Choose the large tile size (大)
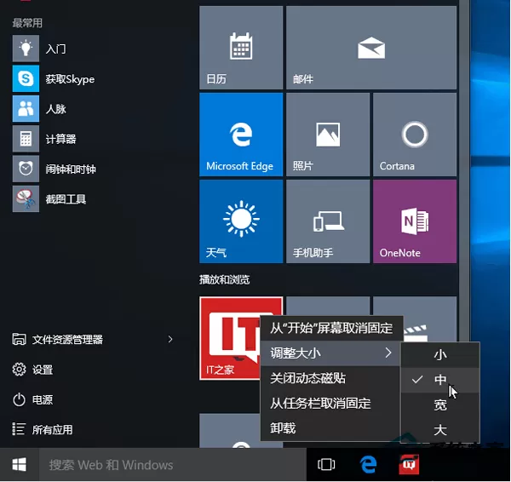The width and height of the screenshot is (511, 482). 440,430
